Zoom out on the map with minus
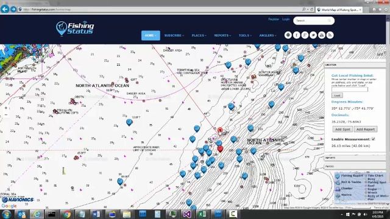 point(6,115)
